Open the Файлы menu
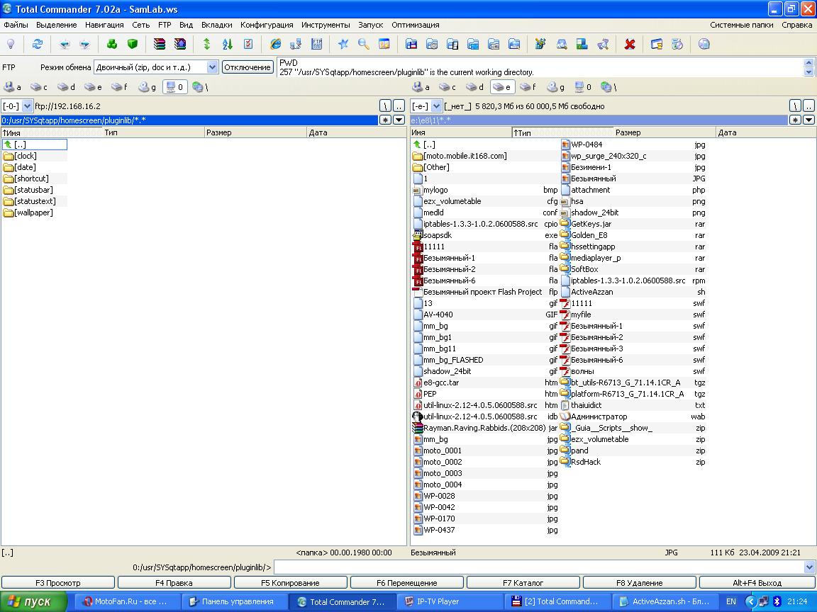The image size is (817, 612). point(16,25)
